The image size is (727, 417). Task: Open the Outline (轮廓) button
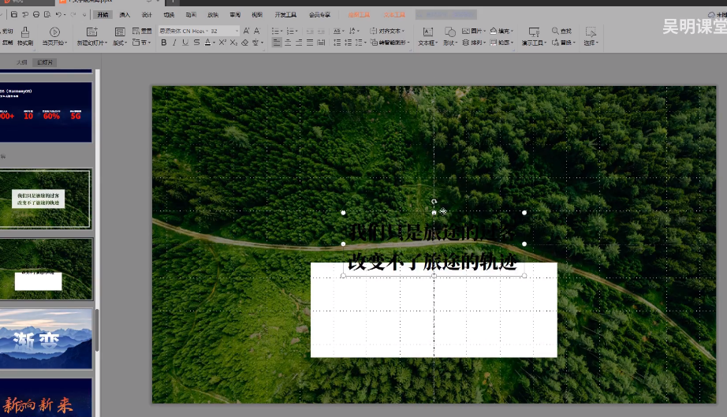502,43
